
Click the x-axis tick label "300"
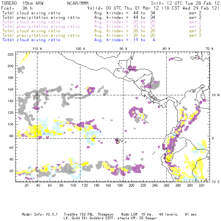(190, 185)
